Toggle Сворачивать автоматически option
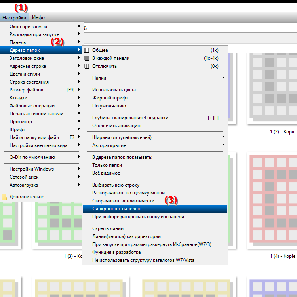 [155, 201]
